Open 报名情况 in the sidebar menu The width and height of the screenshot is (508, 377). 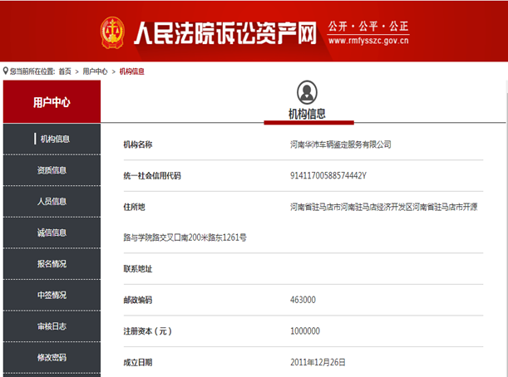coord(52,264)
